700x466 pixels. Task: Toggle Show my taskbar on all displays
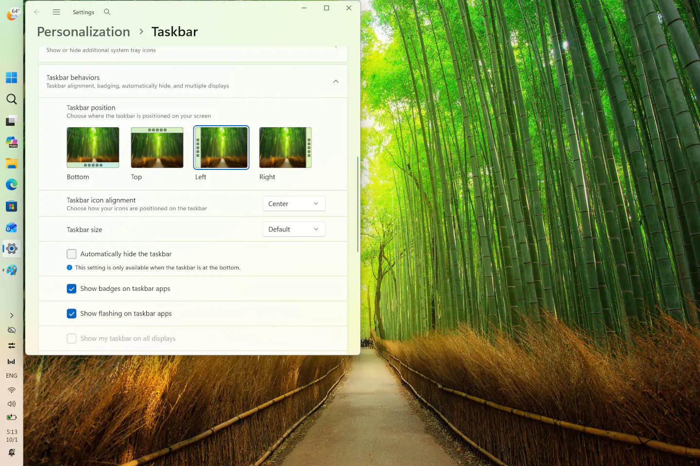point(71,338)
